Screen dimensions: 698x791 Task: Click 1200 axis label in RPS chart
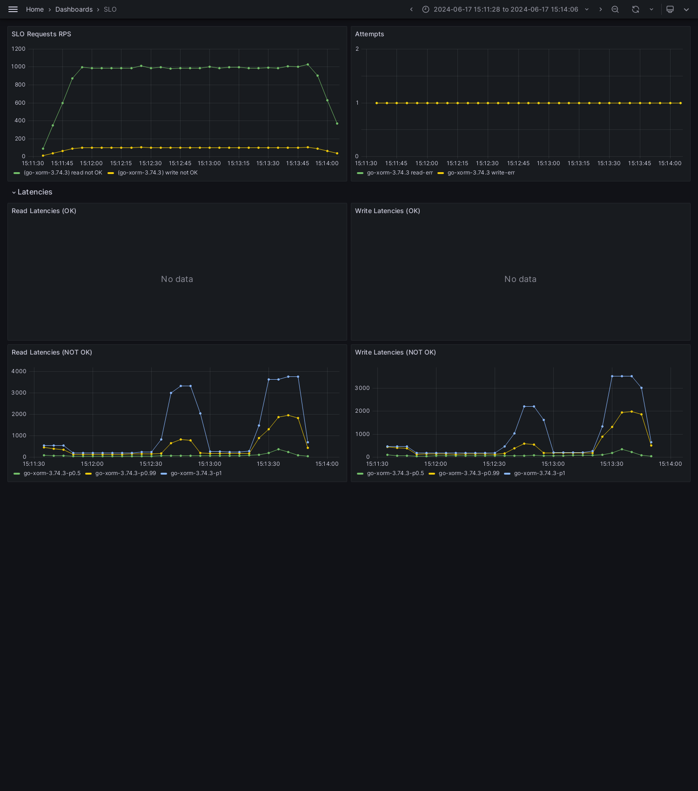[19, 49]
